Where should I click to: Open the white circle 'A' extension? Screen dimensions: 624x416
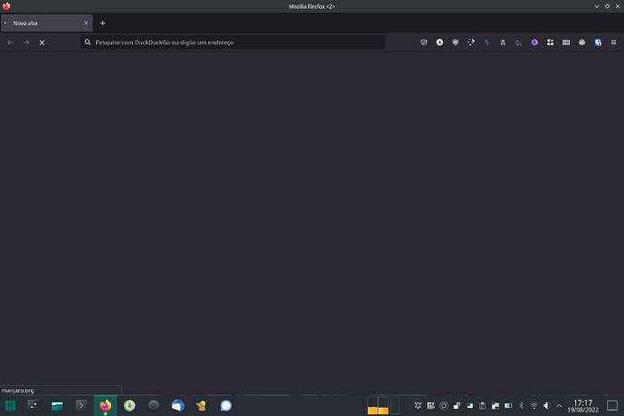point(440,43)
